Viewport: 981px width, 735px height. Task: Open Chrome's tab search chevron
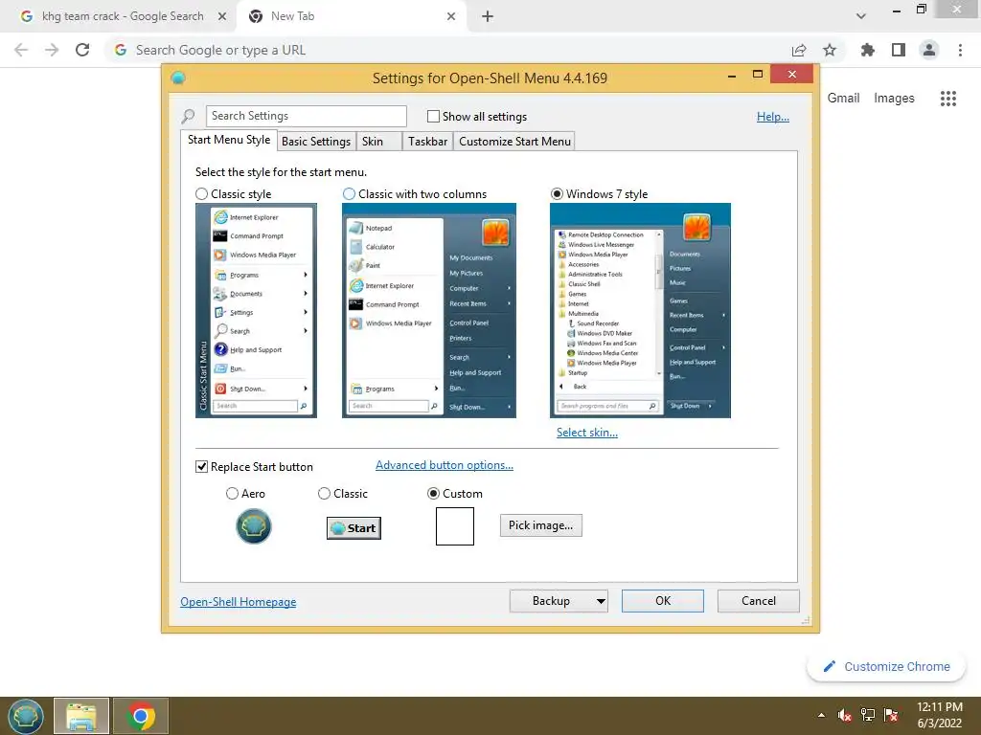(861, 16)
